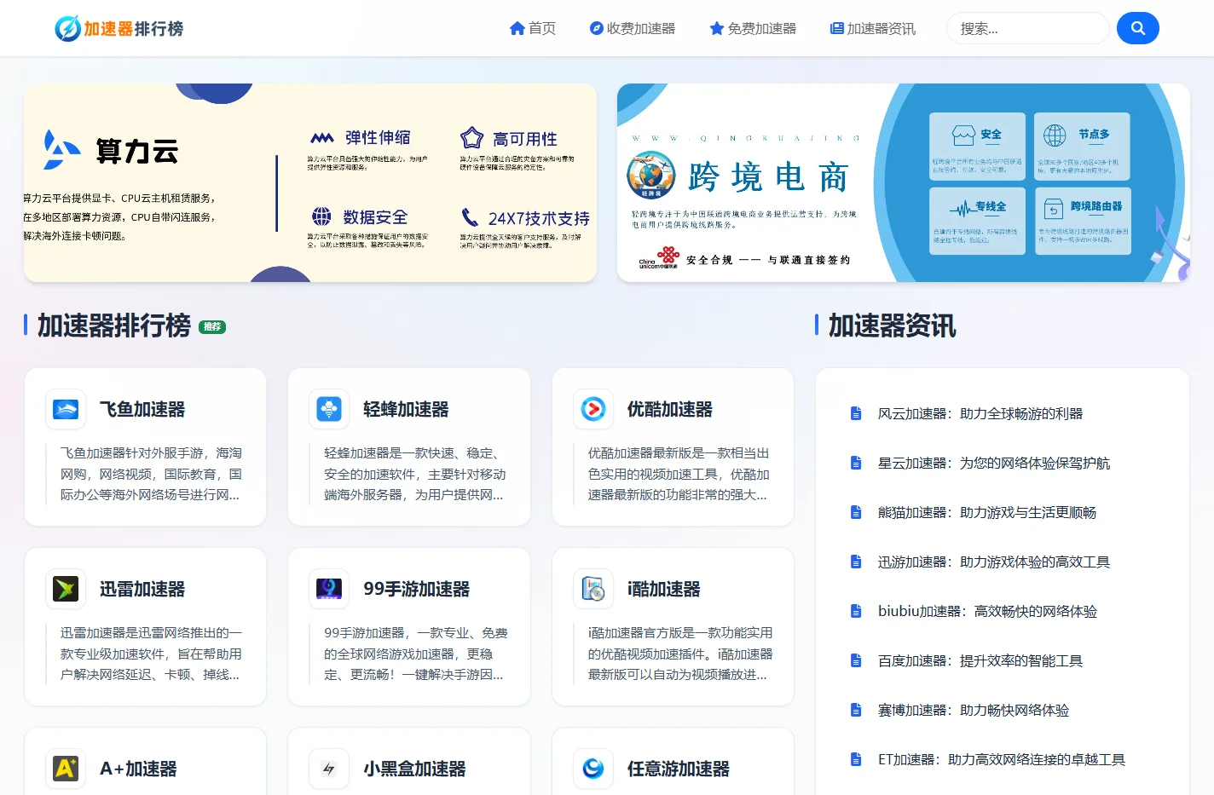Click the 加速器排行榜 section heading

coord(114,325)
